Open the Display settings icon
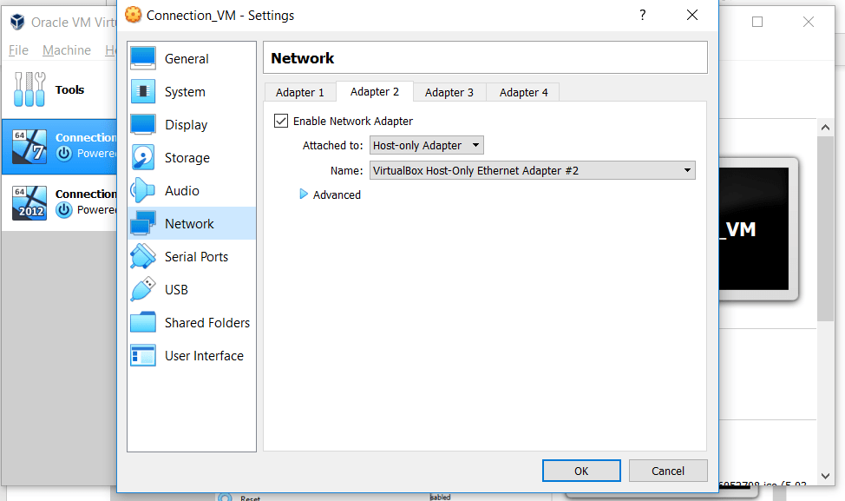The width and height of the screenshot is (845, 501). pos(143,124)
